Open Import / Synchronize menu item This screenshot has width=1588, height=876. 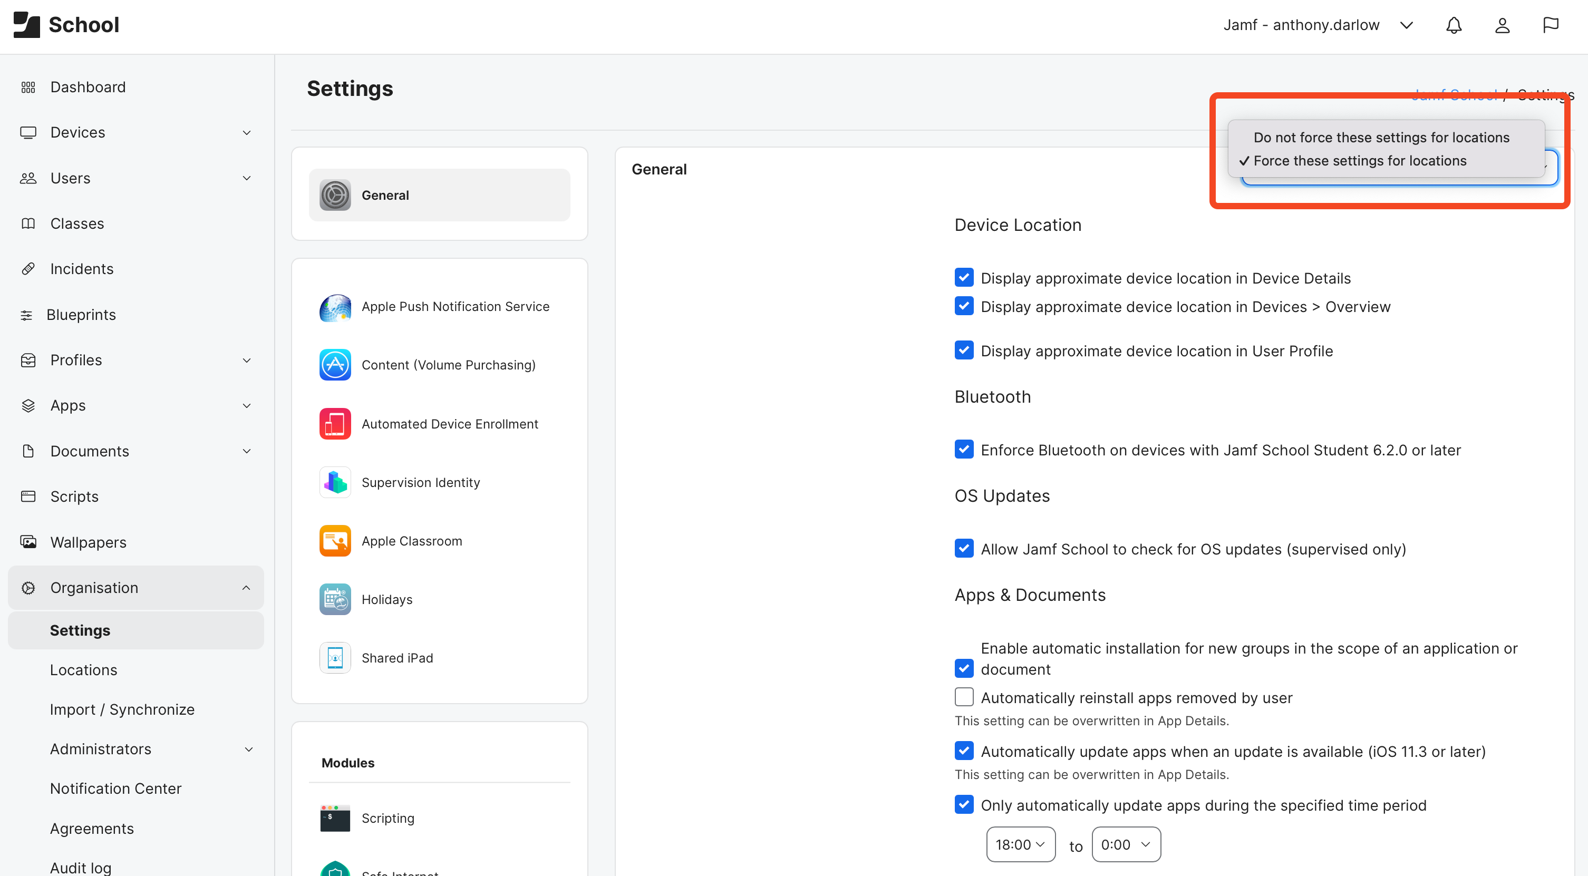click(x=122, y=709)
